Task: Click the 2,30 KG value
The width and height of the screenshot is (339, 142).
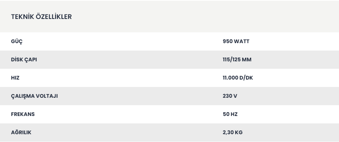Action: click(232, 132)
